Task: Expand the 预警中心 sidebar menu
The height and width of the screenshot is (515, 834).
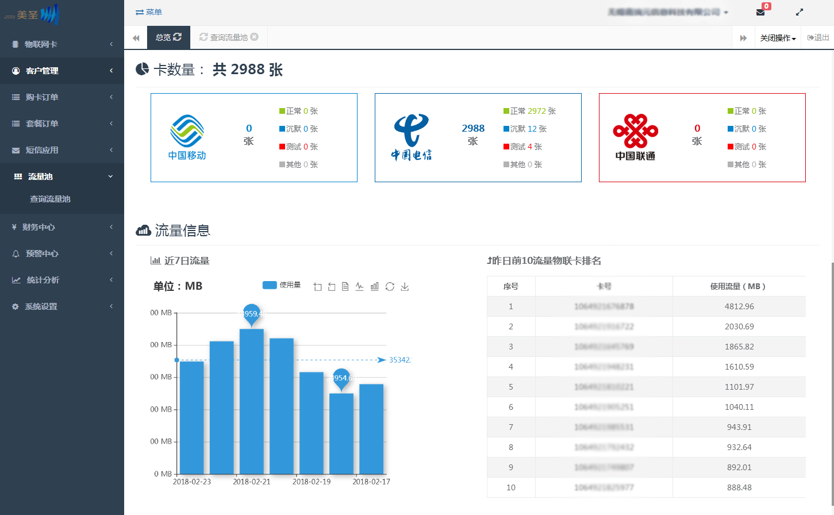Action: [x=62, y=253]
